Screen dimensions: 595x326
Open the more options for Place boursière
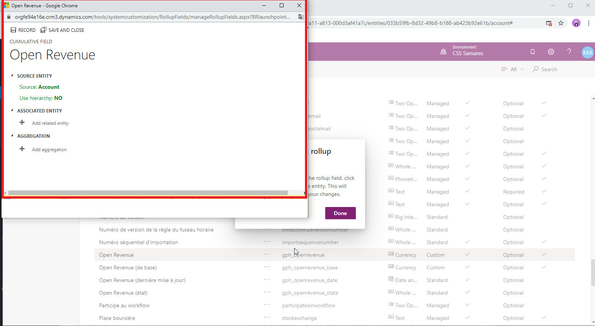(x=267, y=318)
